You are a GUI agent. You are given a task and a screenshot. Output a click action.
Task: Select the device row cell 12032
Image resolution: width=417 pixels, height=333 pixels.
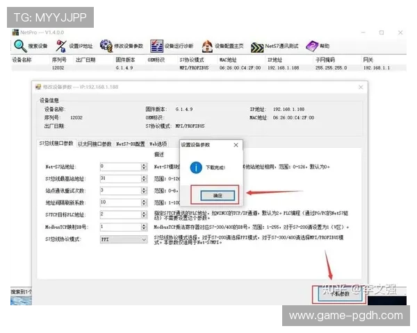pos(58,68)
